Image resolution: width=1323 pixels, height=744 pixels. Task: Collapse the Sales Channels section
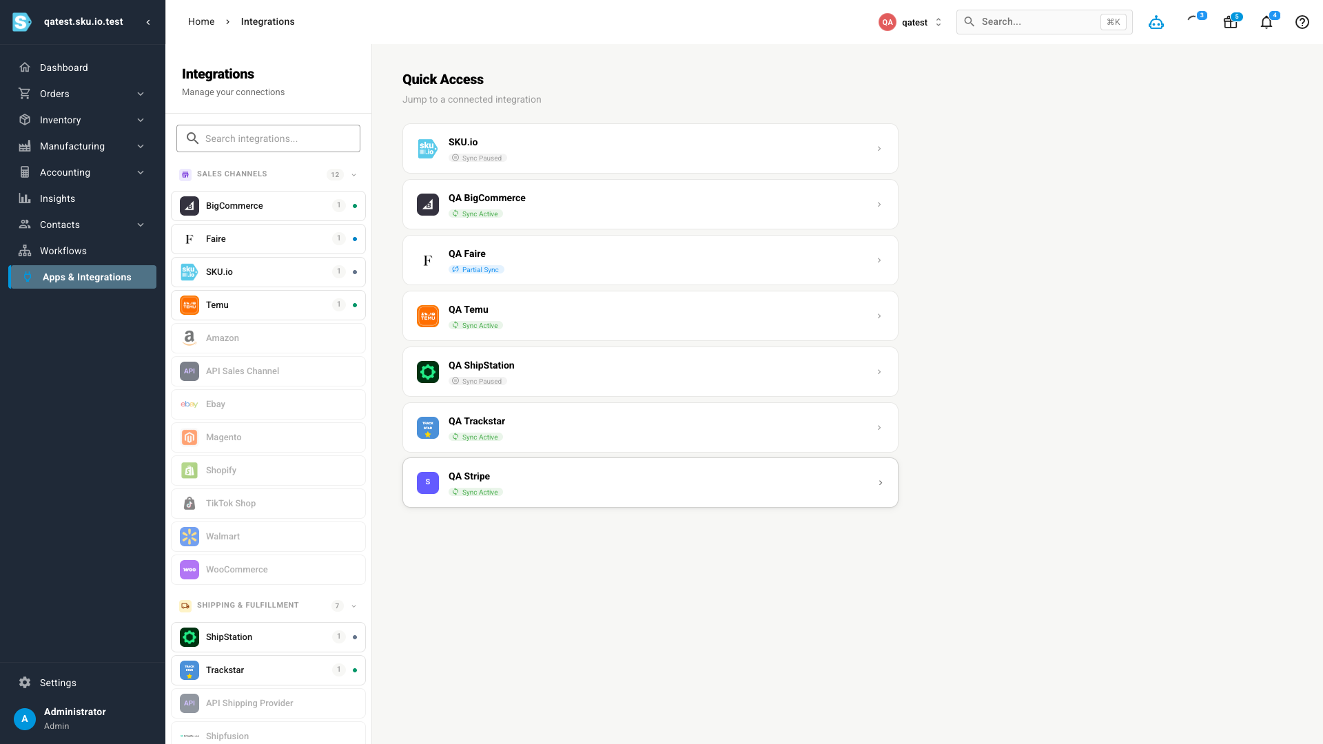354,175
